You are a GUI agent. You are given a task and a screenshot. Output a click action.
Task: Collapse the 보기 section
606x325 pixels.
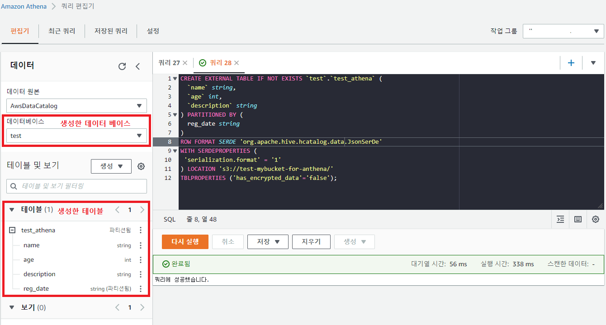pyautogui.click(x=12, y=307)
